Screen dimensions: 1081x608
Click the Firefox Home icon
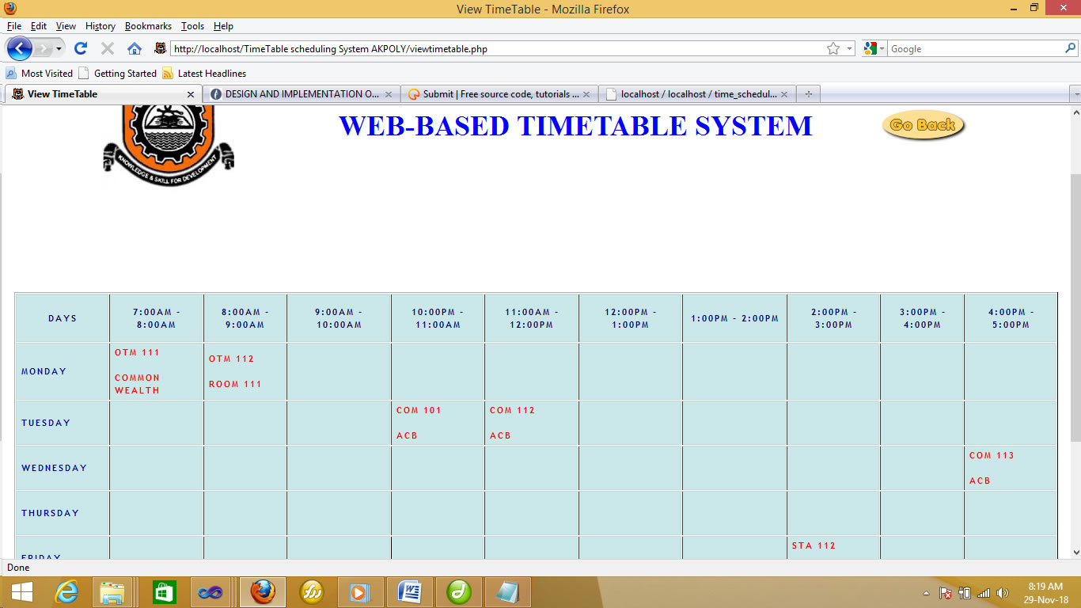point(134,48)
